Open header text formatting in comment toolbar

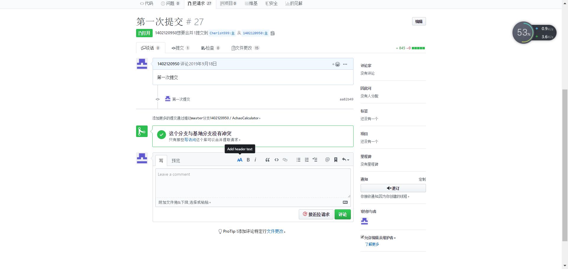pyautogui.click(x=240, y=160)
